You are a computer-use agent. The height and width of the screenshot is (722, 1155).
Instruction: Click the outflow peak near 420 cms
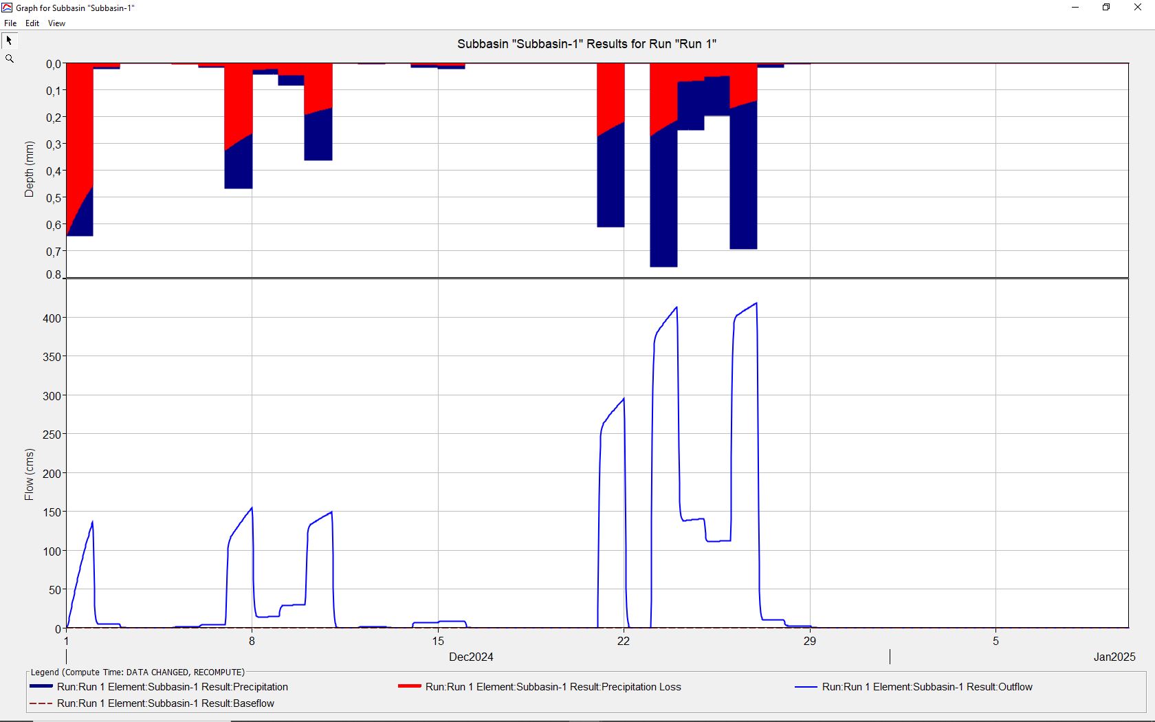pos(756,303)
